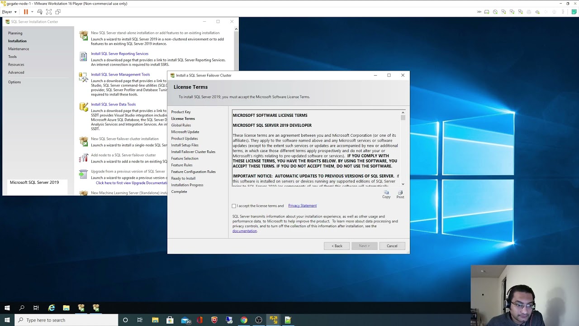579x326 pixels.
Task: Click Send Ctrl+Alt+Del icon in VMware toolbar
Action: coord(40,12)
